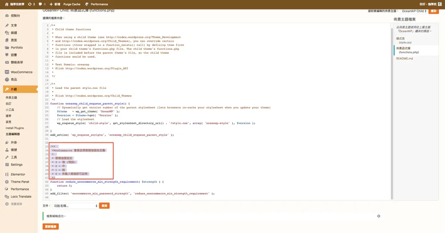Screen dimensions: 445x233
Task: Click the plus 新增 item in admin bar
Action: (55, 4)
